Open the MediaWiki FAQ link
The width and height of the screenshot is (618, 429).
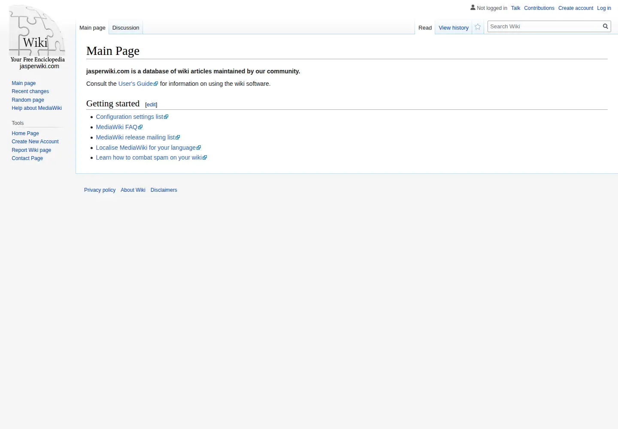tap(119, 127)
